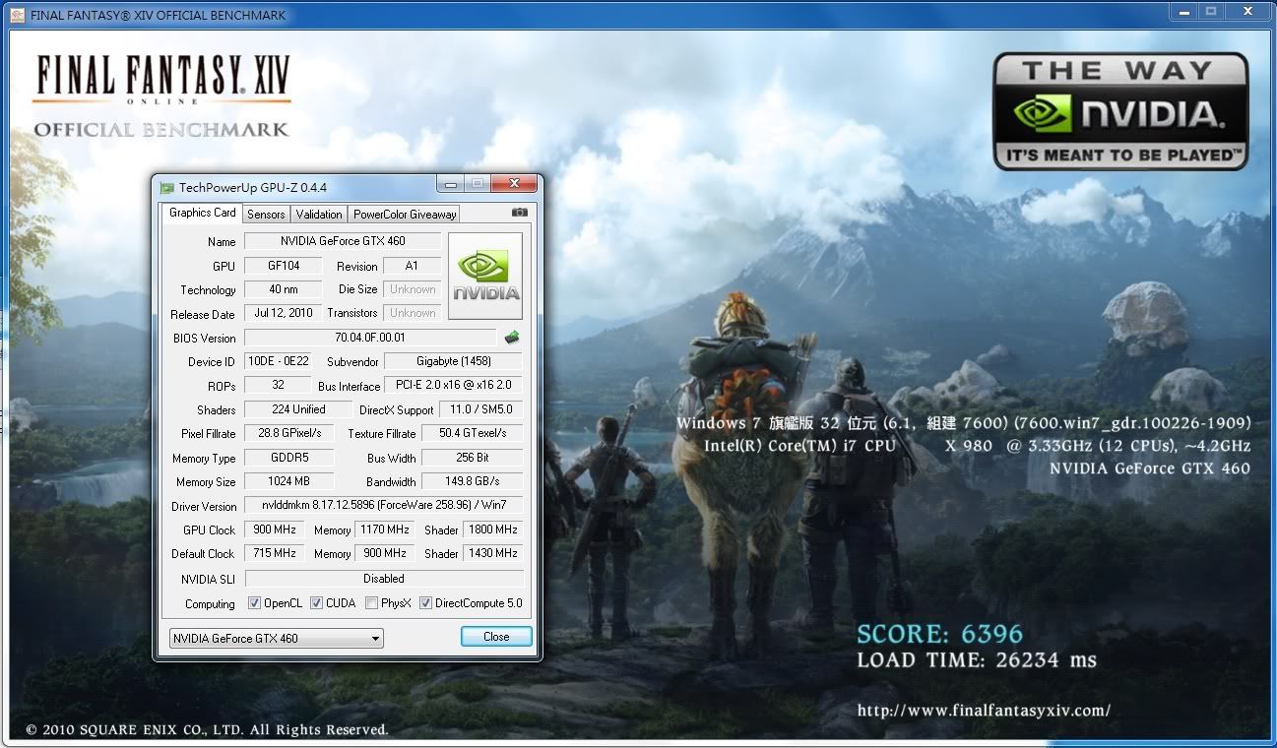Click the NVIDIA SLI field showing Disabled

coord(383,579)
